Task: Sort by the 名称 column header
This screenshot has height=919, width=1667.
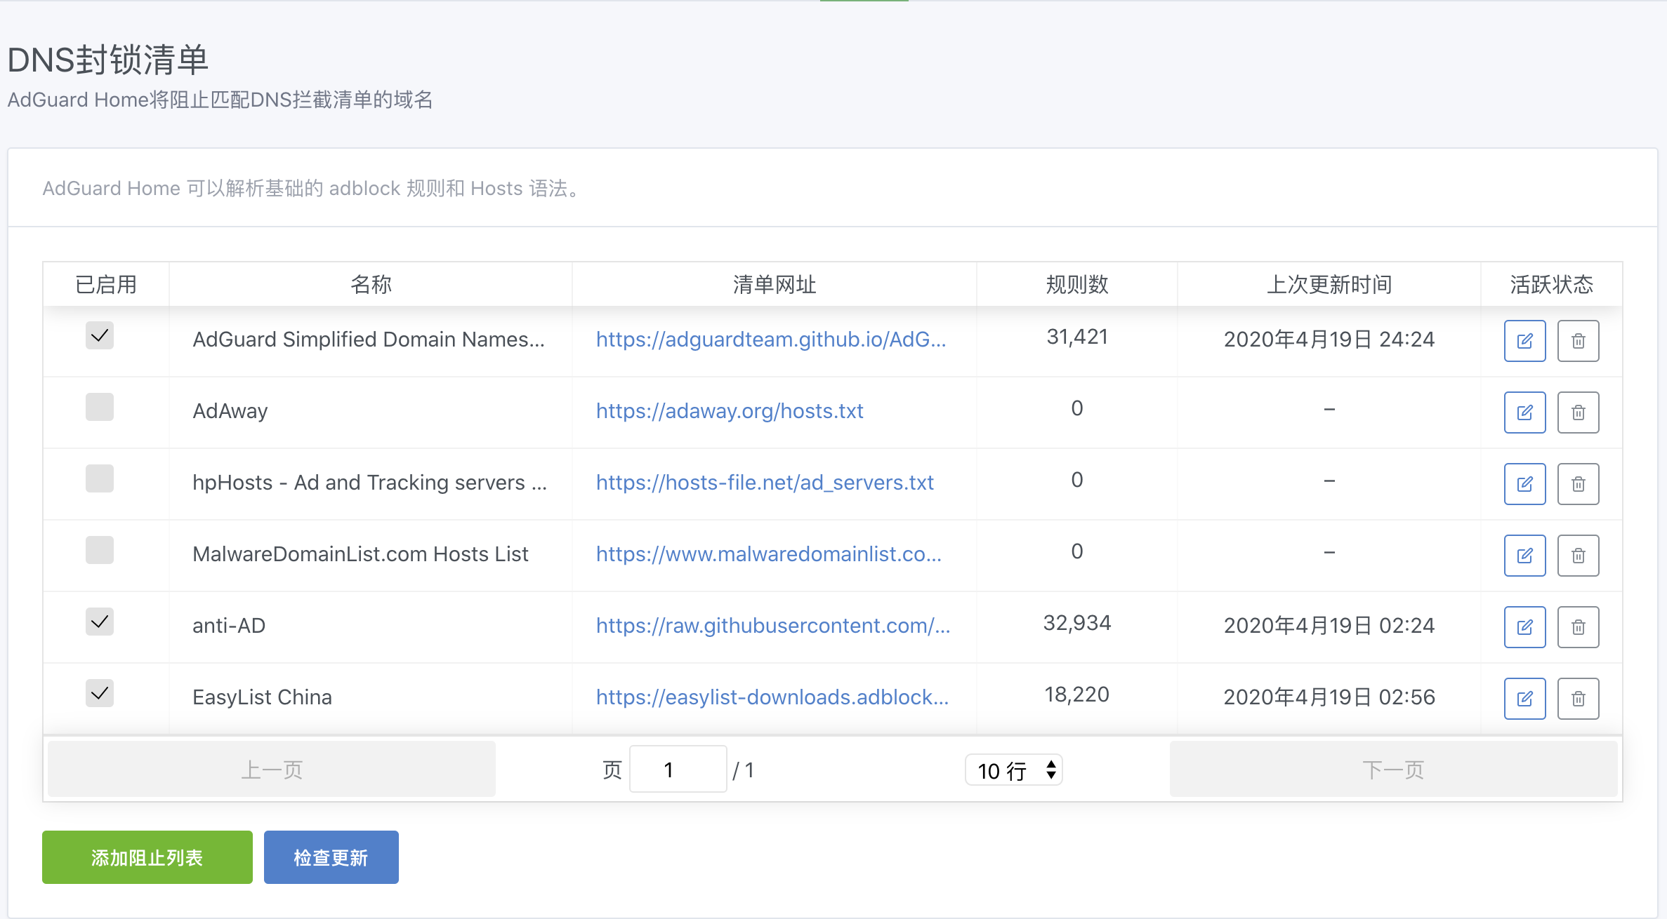Action: [x=371, y=284]
